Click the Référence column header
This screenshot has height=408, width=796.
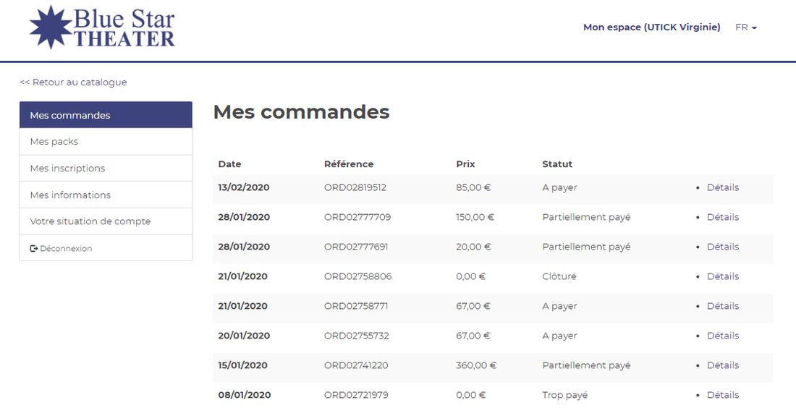(349, 164)
